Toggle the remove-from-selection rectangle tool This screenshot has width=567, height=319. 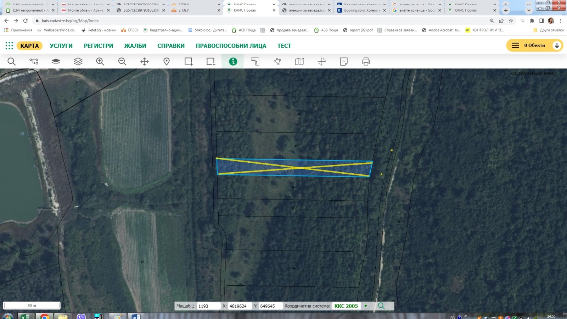coord(211,62)
